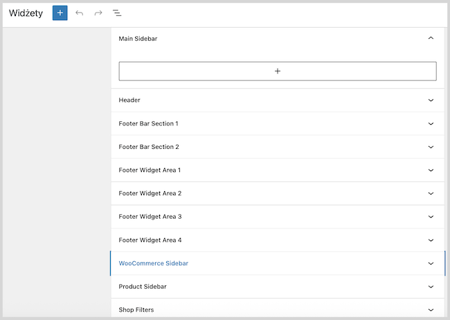Click the Footer Widget Area 1 label
This screenshot has height=320, width=450.
(x=150, y=170)
